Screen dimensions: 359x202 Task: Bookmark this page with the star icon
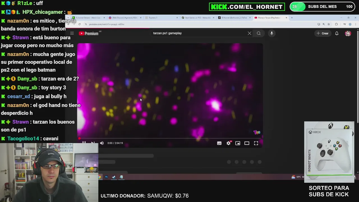point(328,24)
